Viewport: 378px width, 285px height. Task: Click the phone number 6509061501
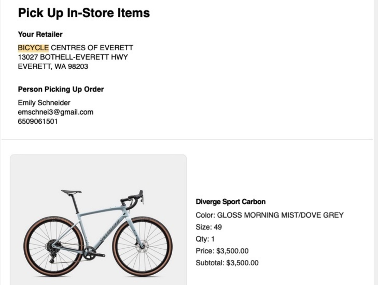38,121
